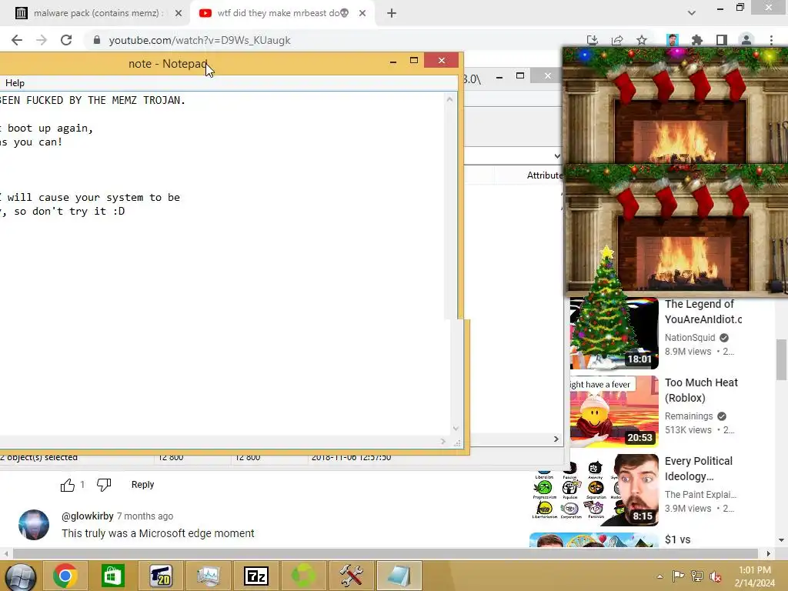Open the network tray icon
Screen dimensions: 788x591
click(697, 576)
